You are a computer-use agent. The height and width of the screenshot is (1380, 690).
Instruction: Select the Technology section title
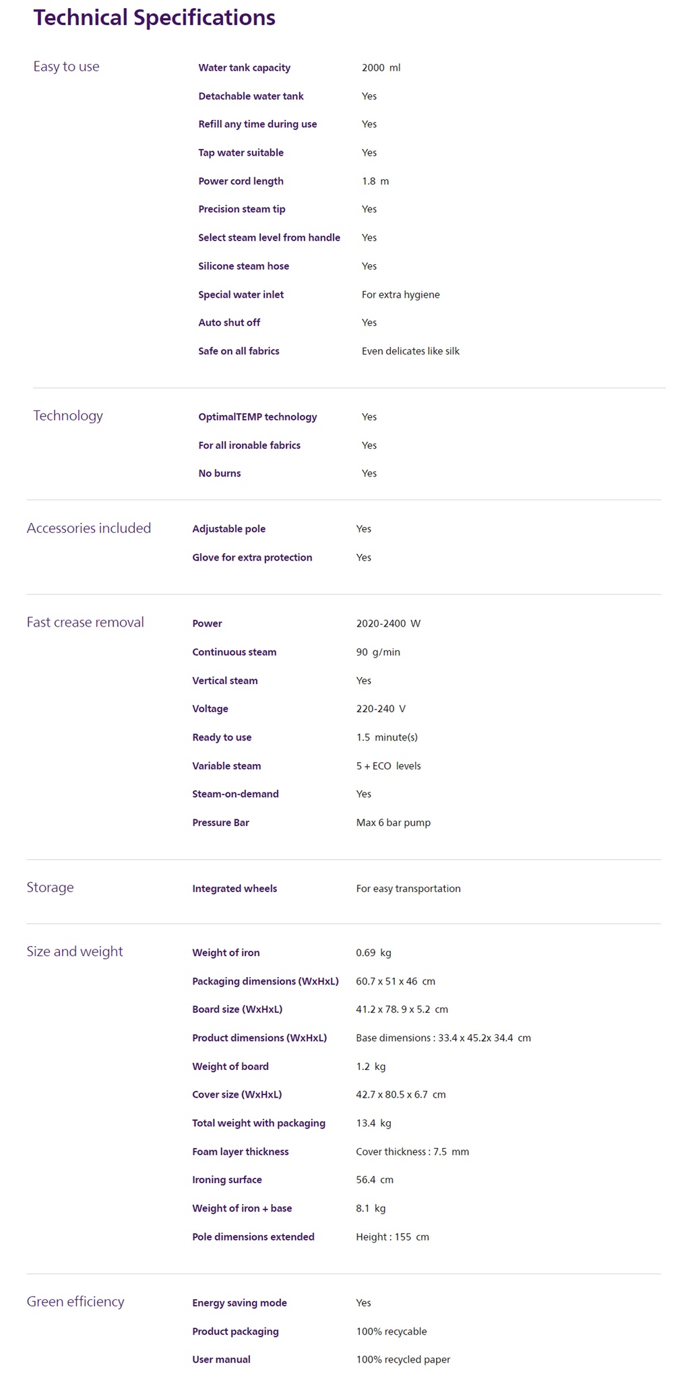click(x=68, y=416)
